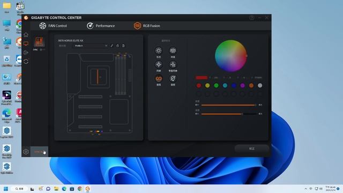Click the red current color preview box
Image resolution: width=343 pixels, height=193 pixels.
pyautogui.click(x=202, y=77)
